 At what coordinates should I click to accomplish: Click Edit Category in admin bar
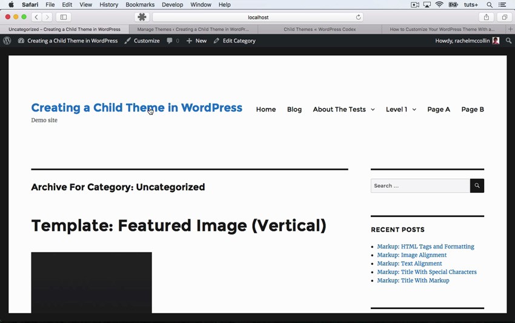(x=234, y=41)
